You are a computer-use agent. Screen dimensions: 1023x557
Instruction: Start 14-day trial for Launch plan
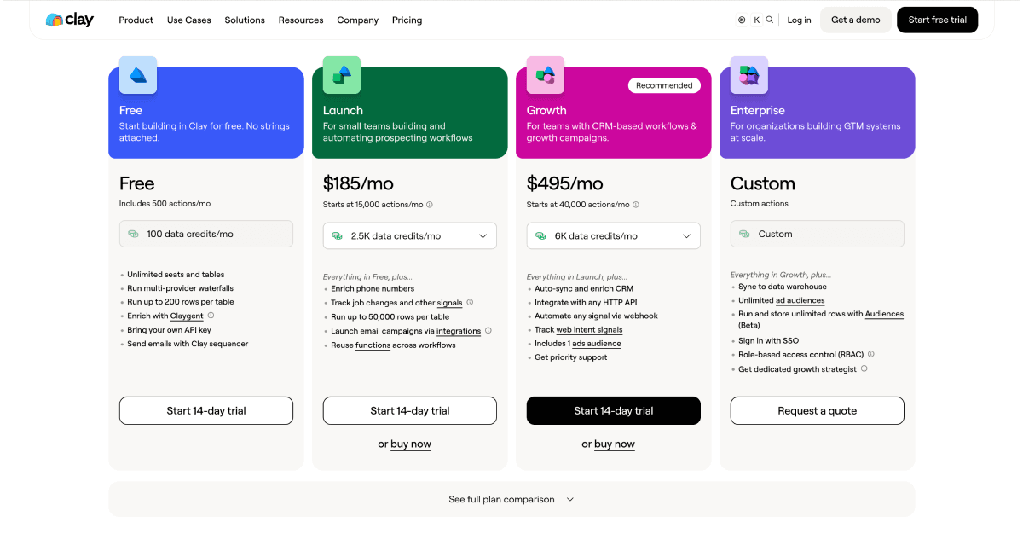tap(410, 410)
